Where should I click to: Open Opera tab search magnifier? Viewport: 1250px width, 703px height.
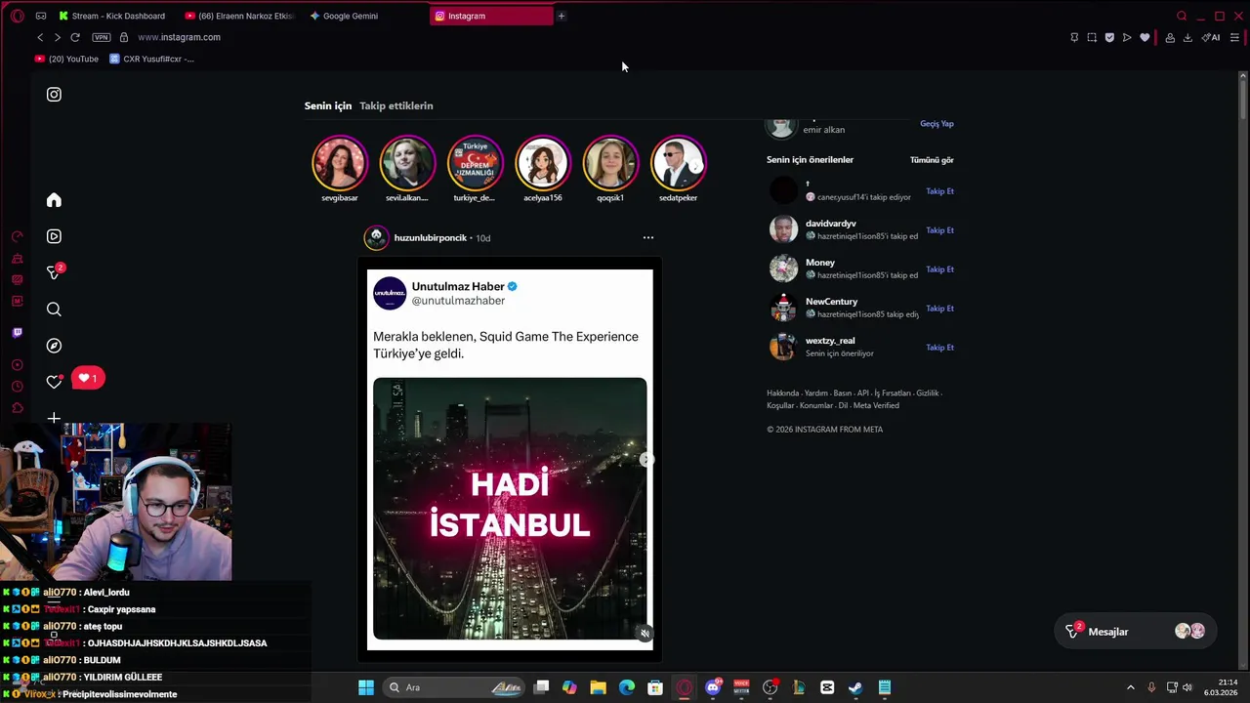point(1182,16)
